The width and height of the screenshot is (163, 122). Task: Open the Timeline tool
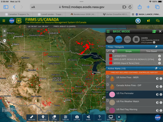click(66, 118)
